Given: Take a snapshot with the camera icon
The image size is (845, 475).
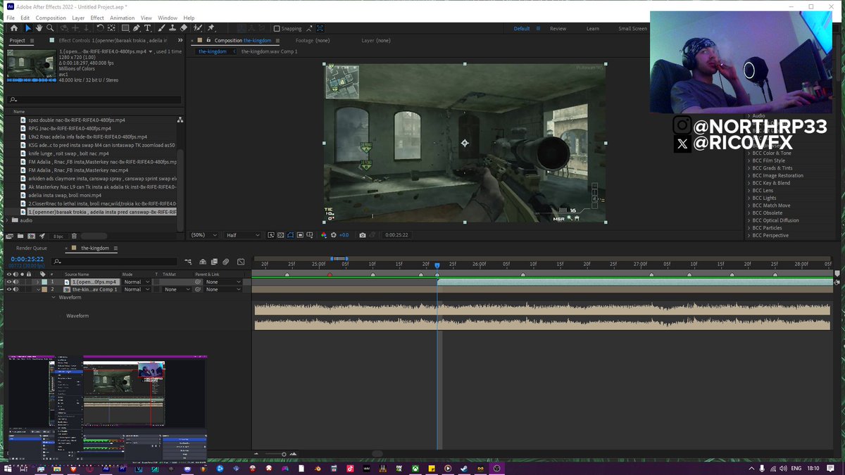Looking at the screenshot, I should (x=363, y=235).
